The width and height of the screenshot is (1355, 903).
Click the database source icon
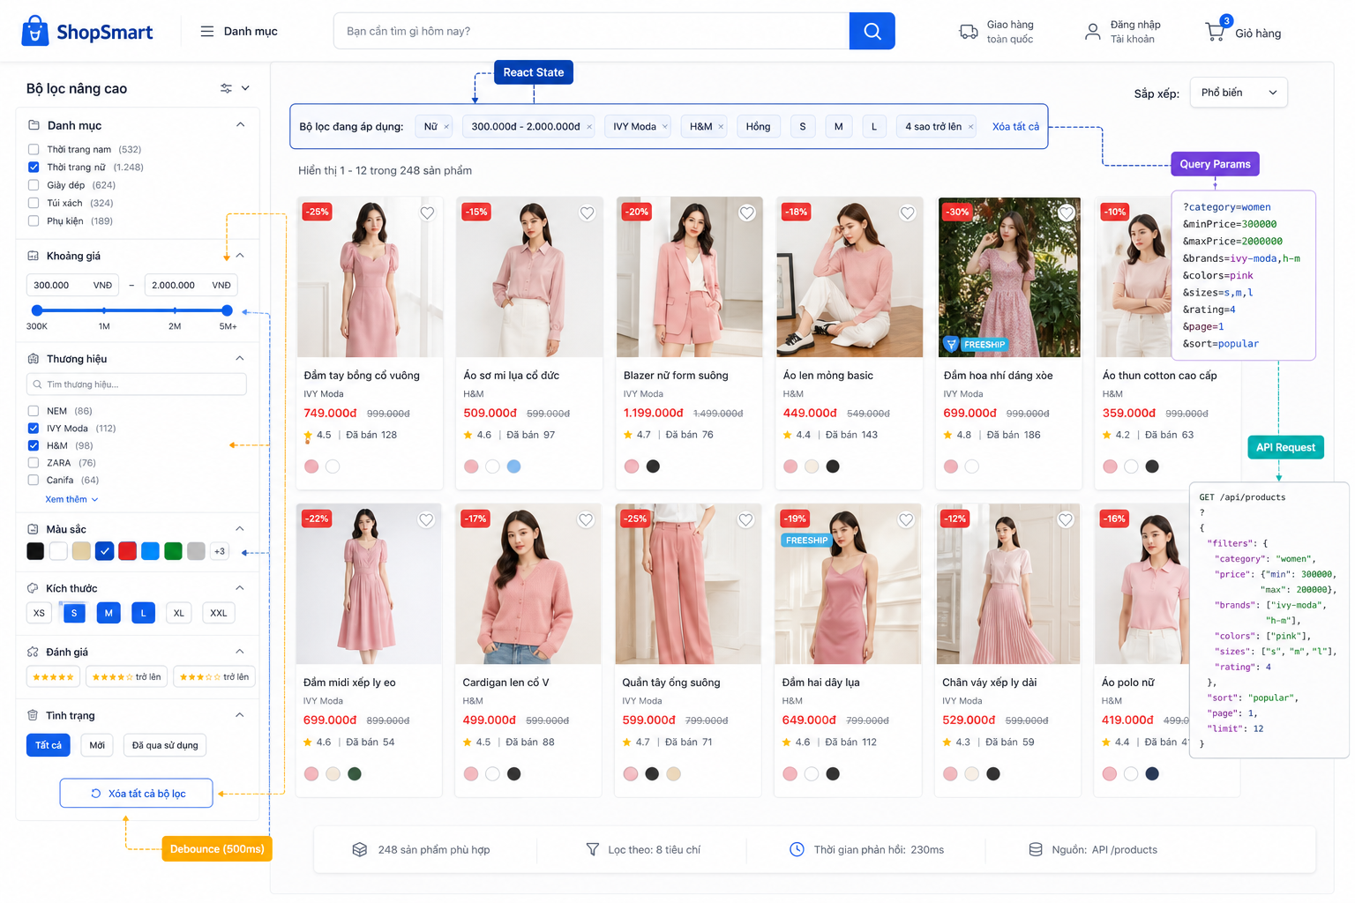pyautogui.click(x=1036, y=849)
